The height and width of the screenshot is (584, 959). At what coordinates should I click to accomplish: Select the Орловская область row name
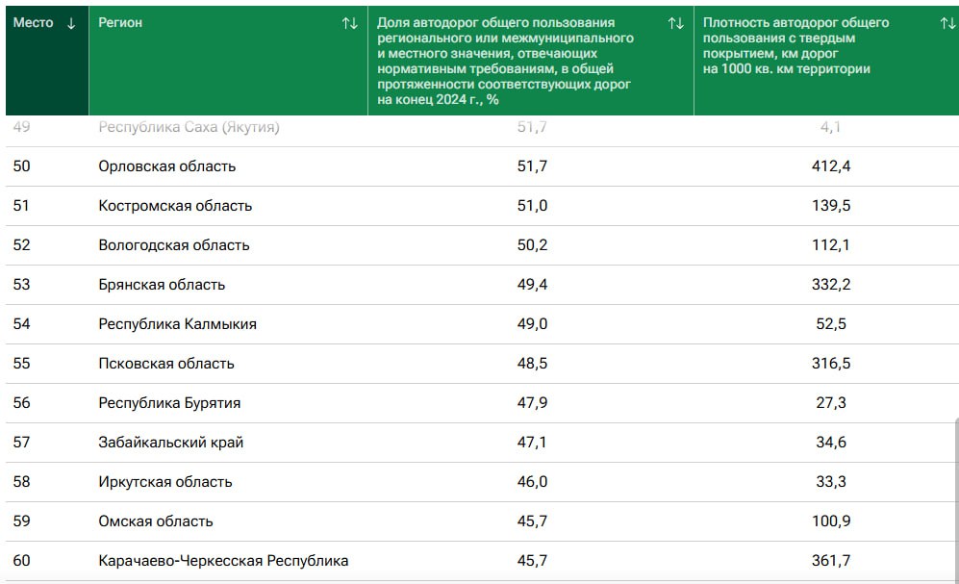[166, 166]
